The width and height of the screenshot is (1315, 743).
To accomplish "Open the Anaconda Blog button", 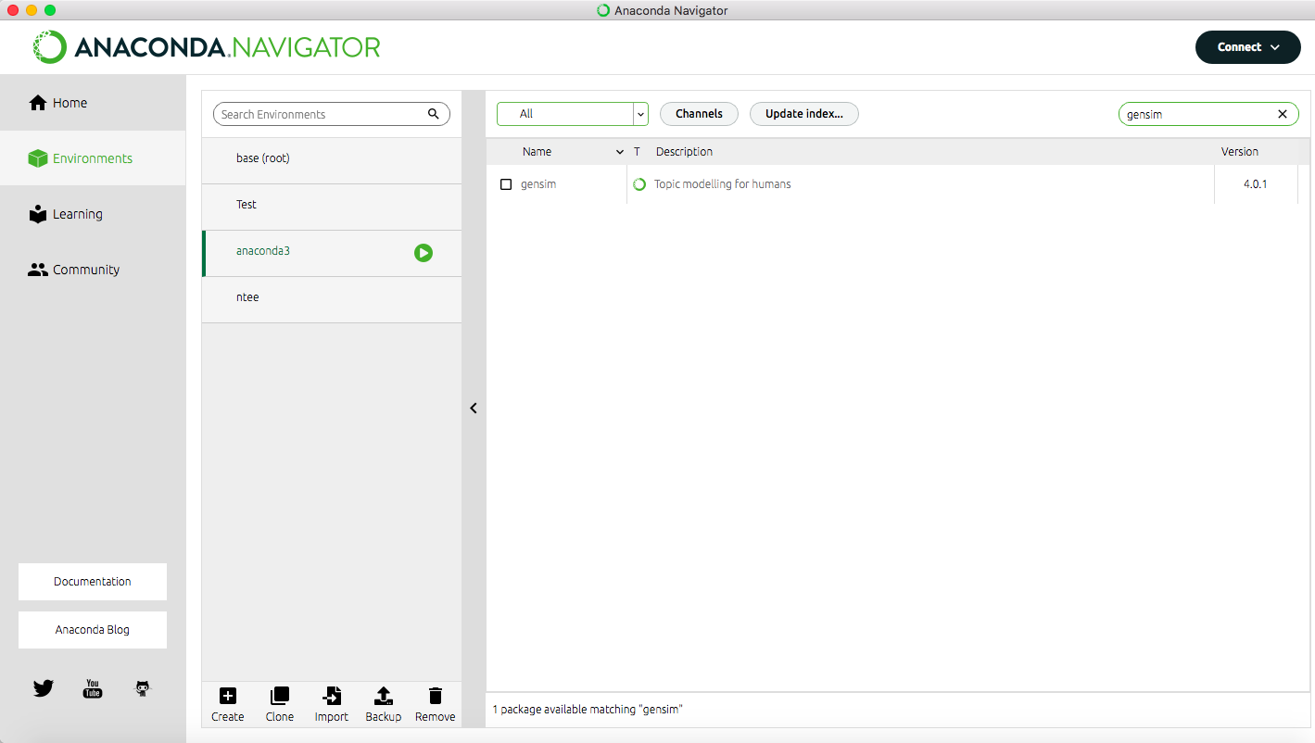I will (x=93, y=630).
